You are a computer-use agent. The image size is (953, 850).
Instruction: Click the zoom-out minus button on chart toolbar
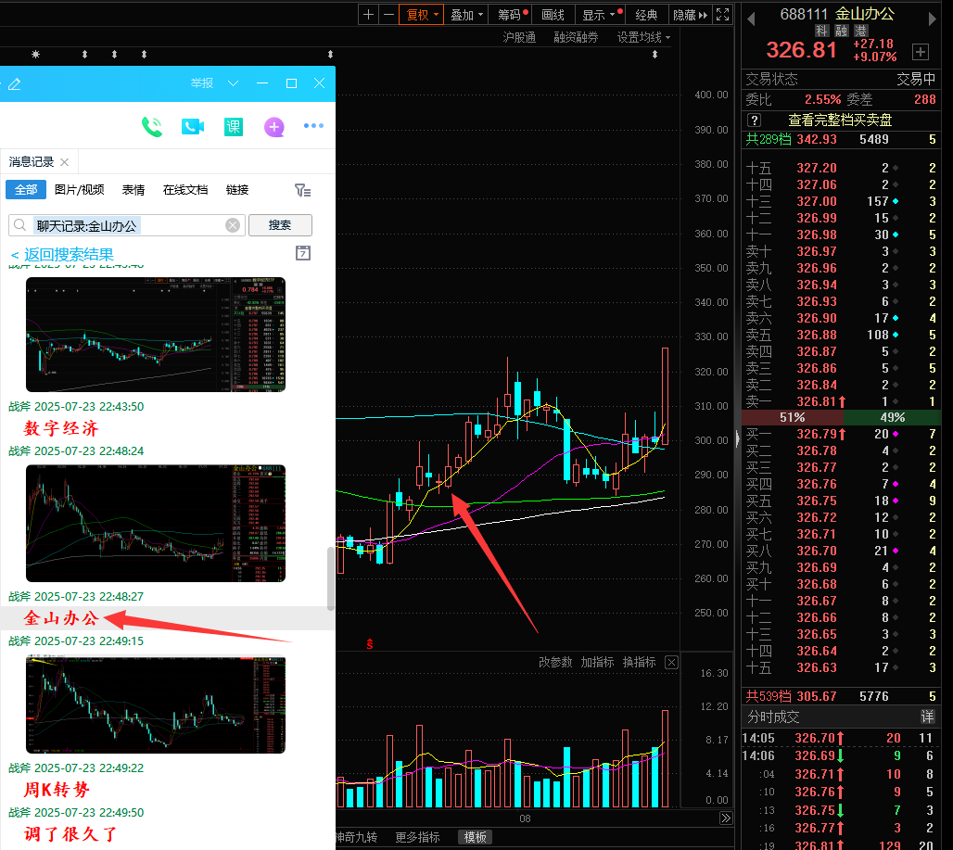click(389, 15)
